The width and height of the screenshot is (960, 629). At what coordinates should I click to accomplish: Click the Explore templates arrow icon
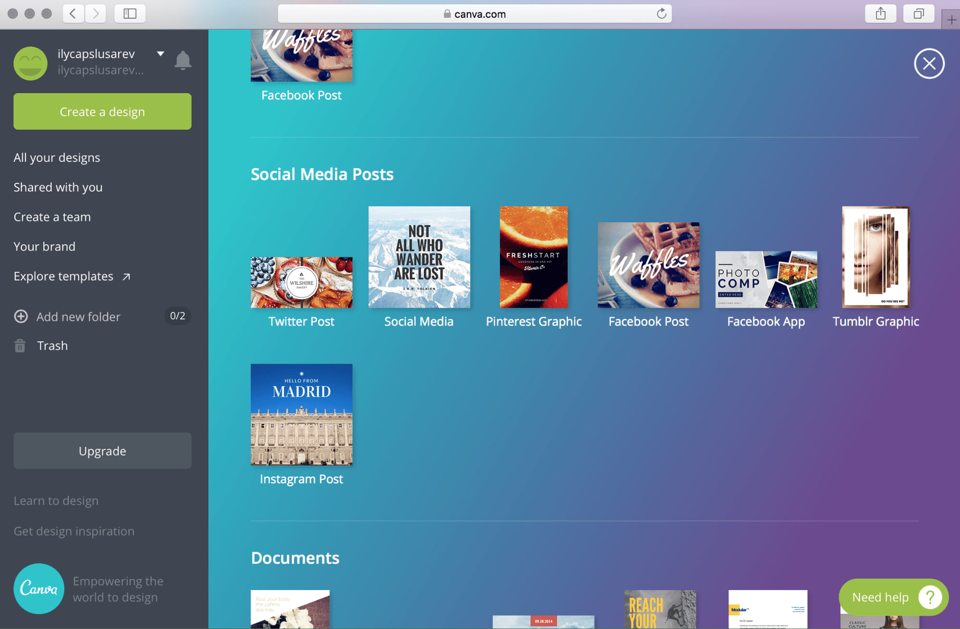pos(126,276)
